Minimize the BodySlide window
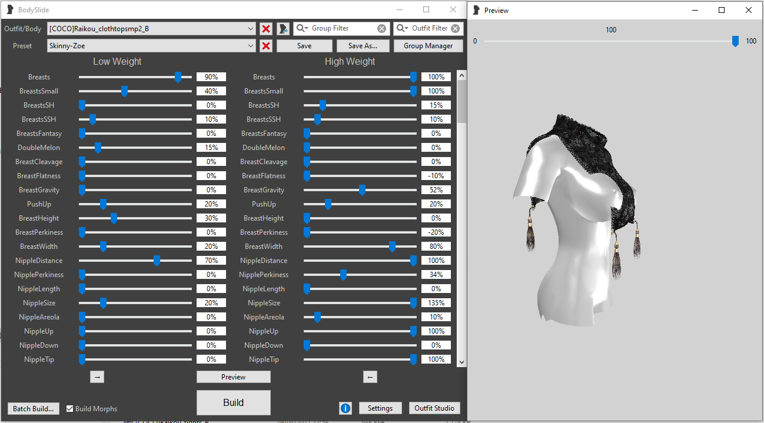The image size is (764, 423). click(x=400, y=10)
